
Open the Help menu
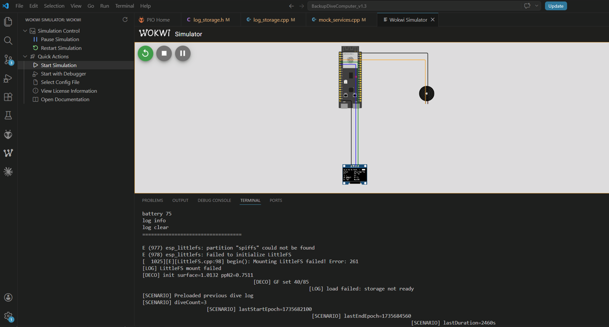point(145,6)
